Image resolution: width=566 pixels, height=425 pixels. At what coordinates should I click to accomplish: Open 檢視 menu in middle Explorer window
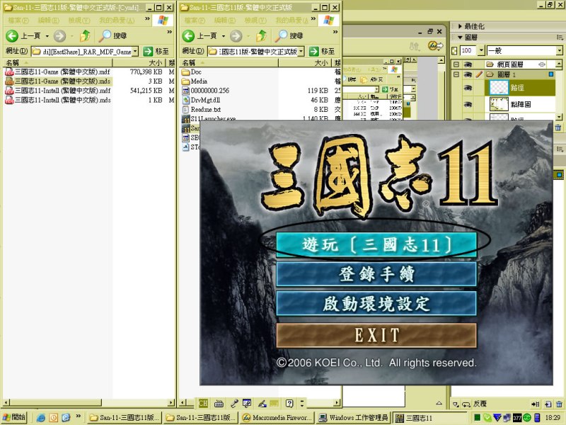pyautogui.click(x=255, y=21)
